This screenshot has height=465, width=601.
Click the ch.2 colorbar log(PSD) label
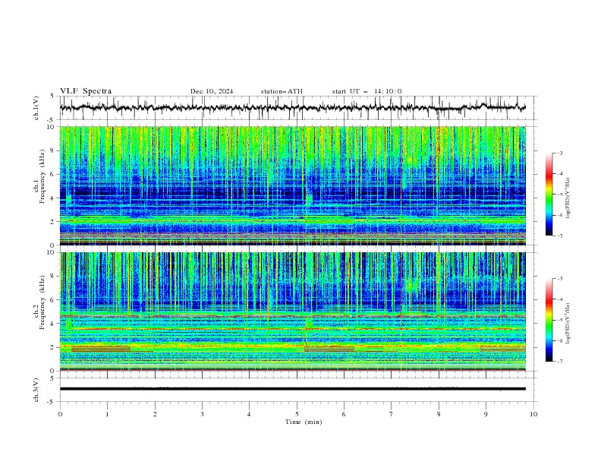pos(568,323)
